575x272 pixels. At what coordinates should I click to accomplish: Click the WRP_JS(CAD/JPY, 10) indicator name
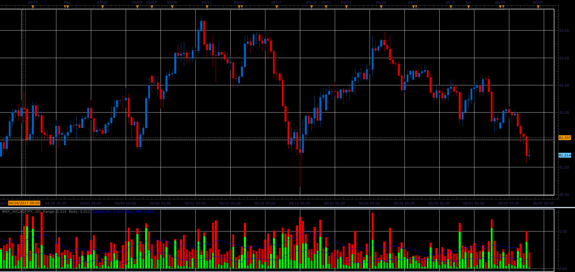pyautogui.click(x=21, y=211)
